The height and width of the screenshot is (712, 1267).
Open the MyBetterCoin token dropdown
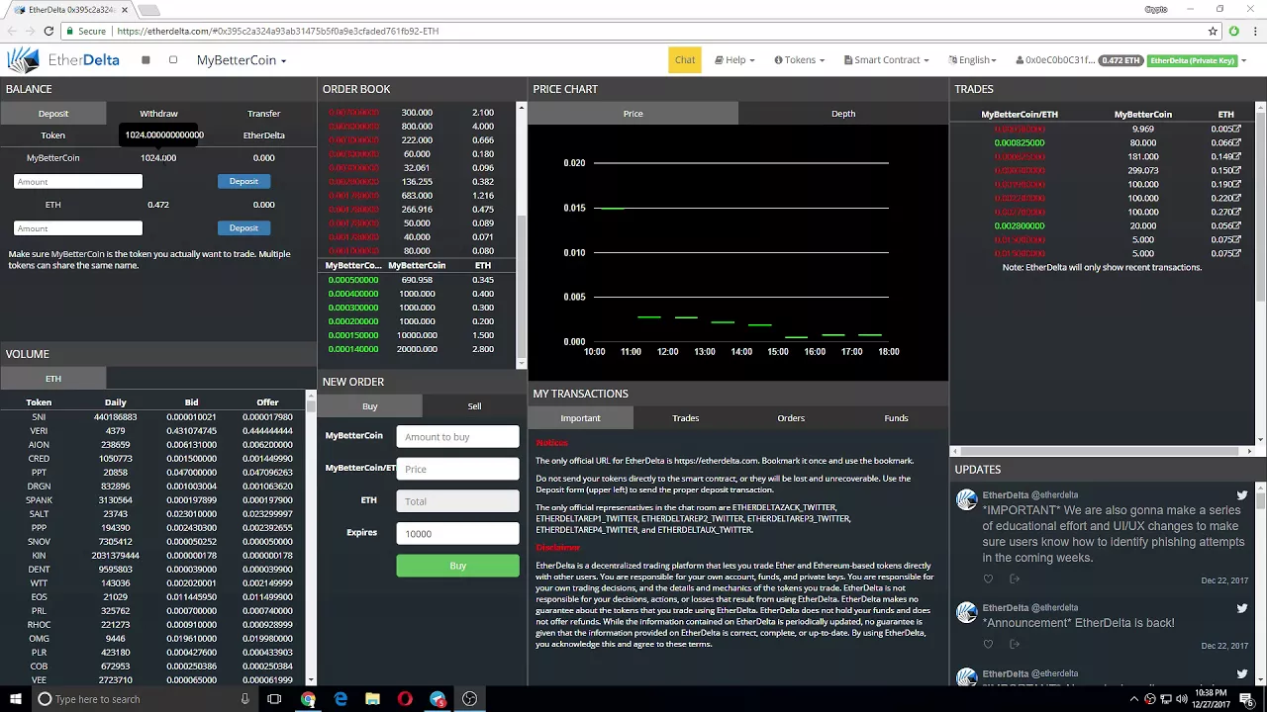[242, 60]
